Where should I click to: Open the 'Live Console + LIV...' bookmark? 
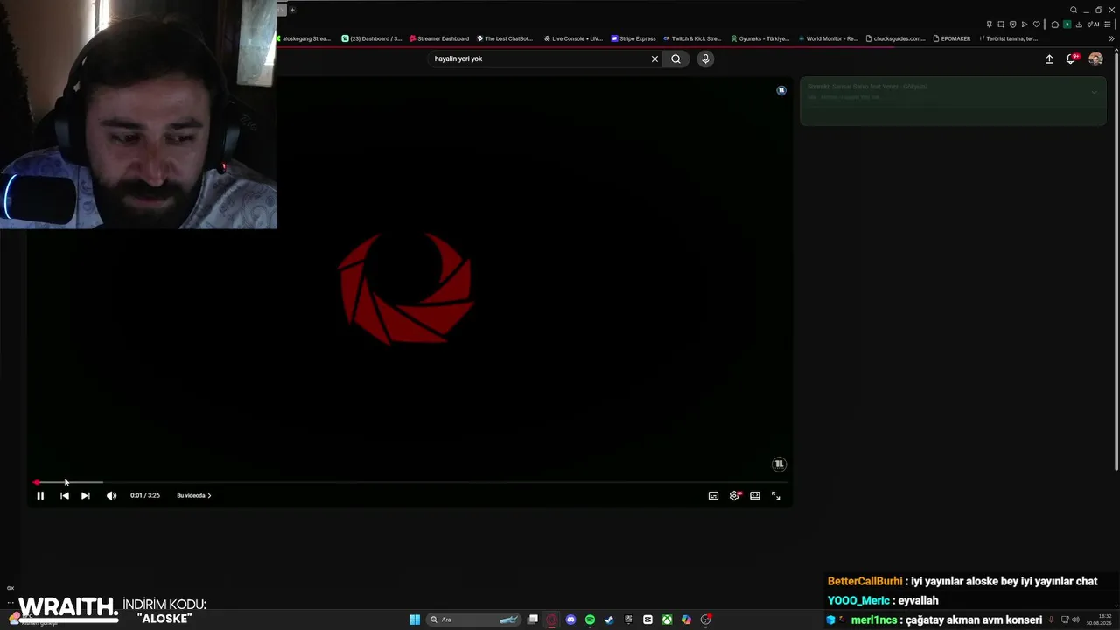[x=573, y=38]
